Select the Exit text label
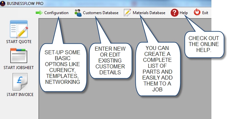The height and width of the screenshot is (119, 236). coord(205,13)
